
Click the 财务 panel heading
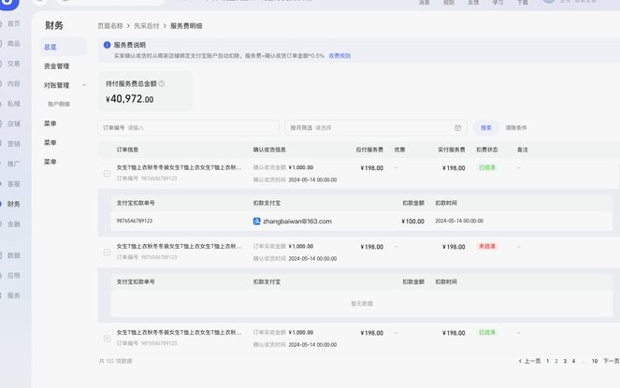(x=54, y=25)
